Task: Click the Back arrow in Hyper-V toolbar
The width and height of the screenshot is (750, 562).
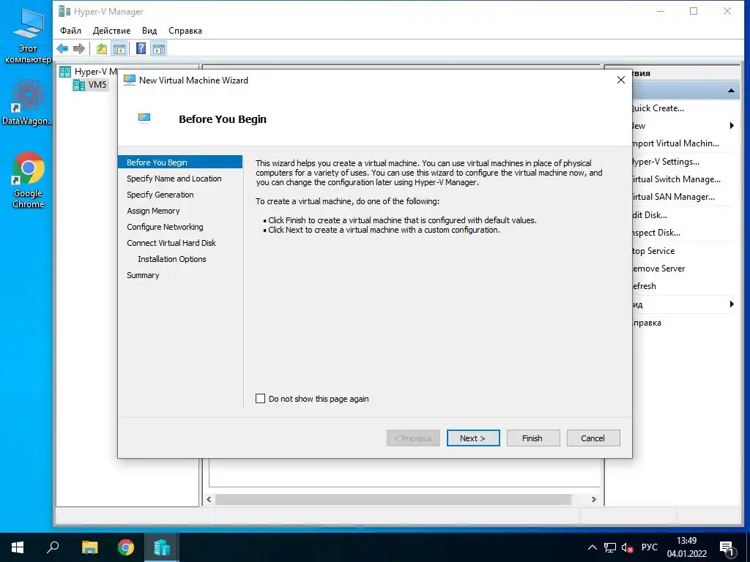Action: 62,48
